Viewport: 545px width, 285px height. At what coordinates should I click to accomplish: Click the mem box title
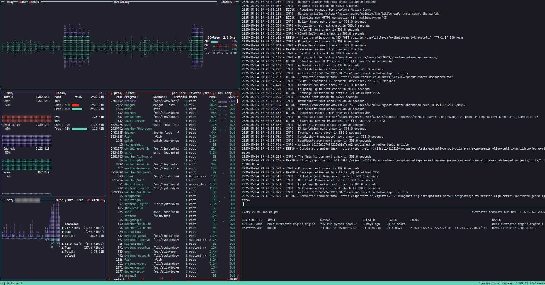(x=9, y=93)
